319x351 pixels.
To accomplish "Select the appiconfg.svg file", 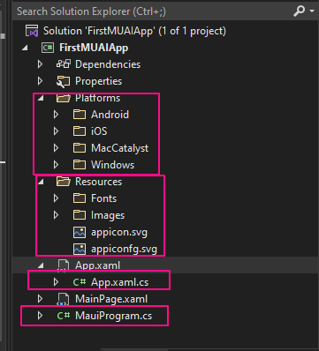I will [x=124, y=249].
